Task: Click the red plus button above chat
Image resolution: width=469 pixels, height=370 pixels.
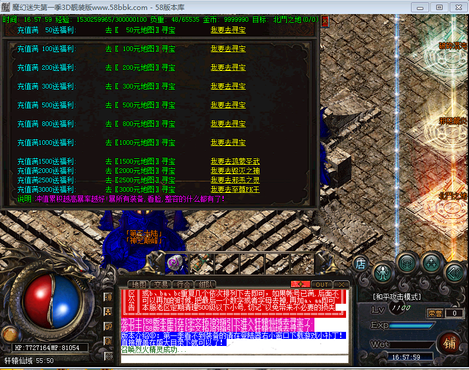Action: click(300, 284)
